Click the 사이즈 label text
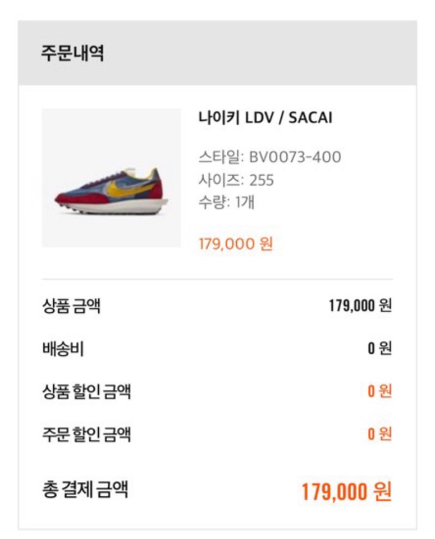This screenshot has width=435, height=539. click(219, 180)
